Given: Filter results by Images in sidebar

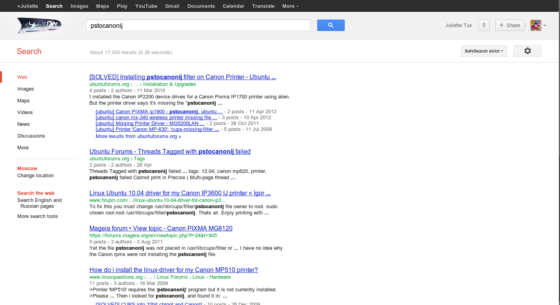Looking at the screenshot, I should point(25,89).
